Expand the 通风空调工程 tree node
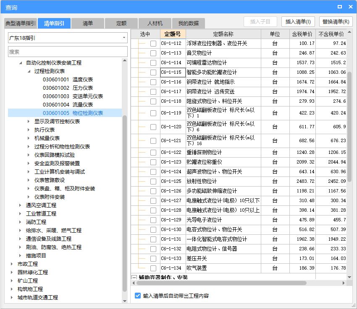 (x=21, y=205)
